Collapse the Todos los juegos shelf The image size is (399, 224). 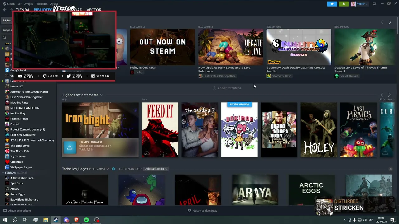point(391,169)
